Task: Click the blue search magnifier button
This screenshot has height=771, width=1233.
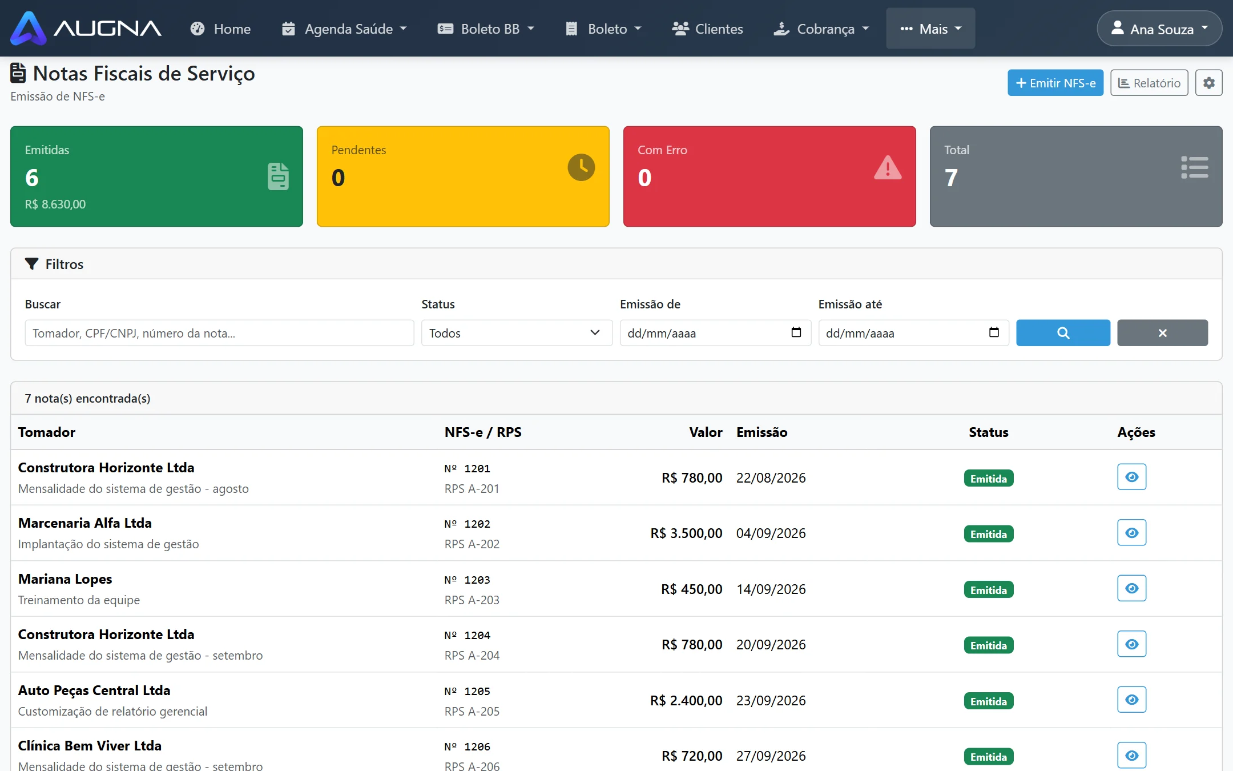Action: (1063, 333)
